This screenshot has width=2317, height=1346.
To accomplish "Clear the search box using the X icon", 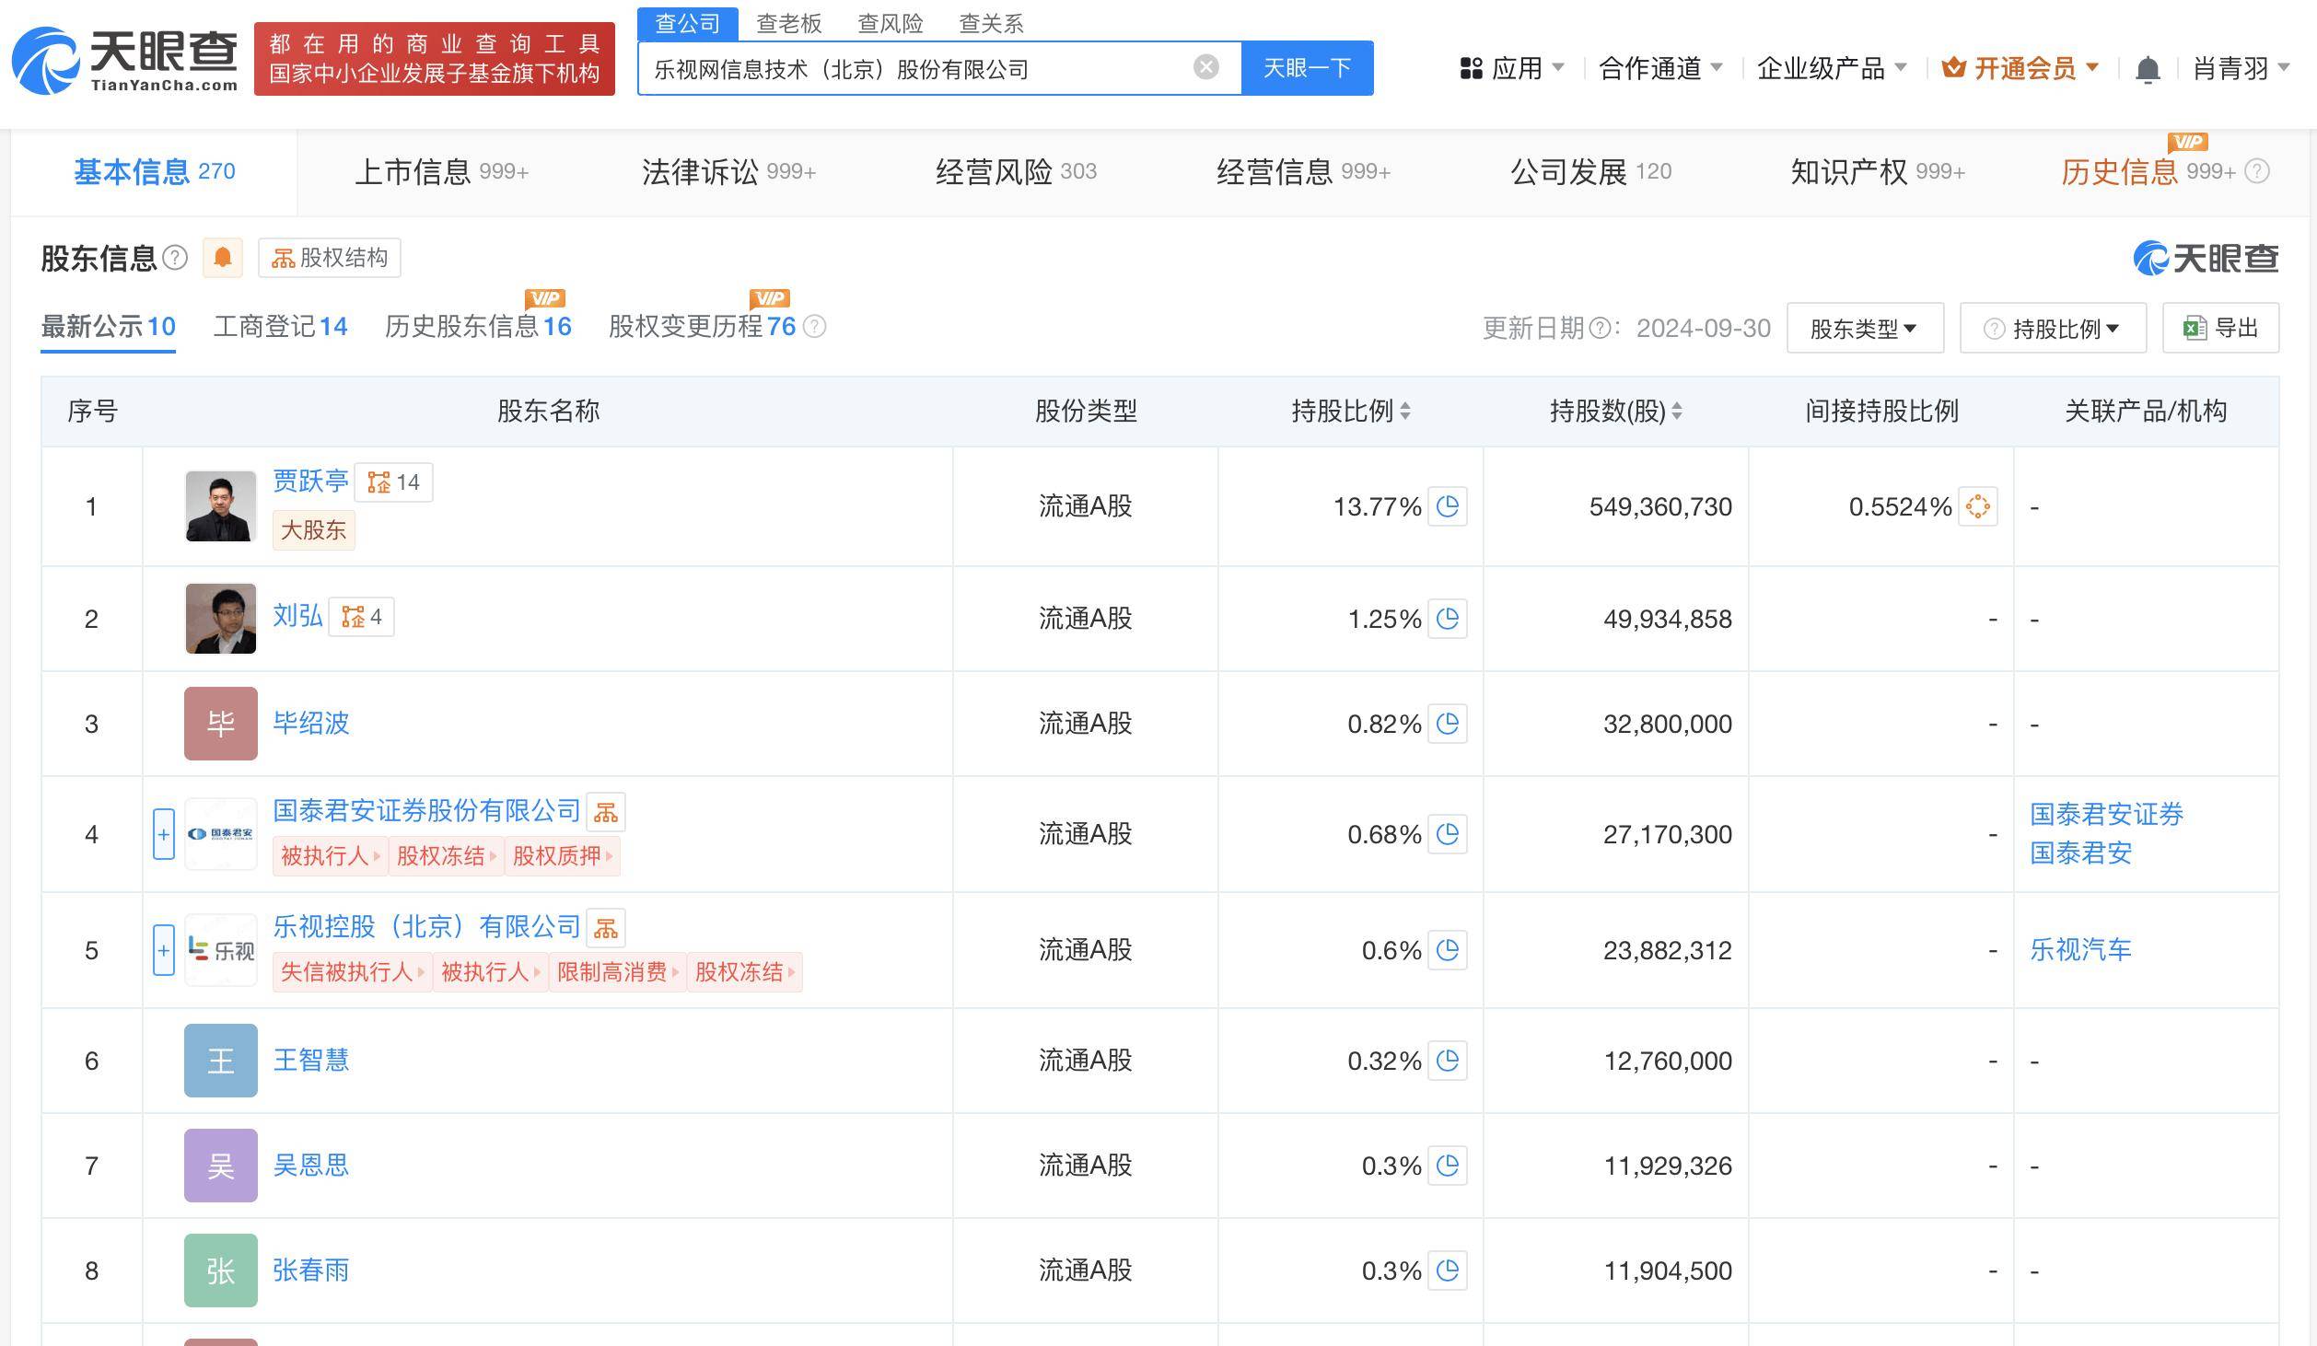I will tap(1204, 65).
